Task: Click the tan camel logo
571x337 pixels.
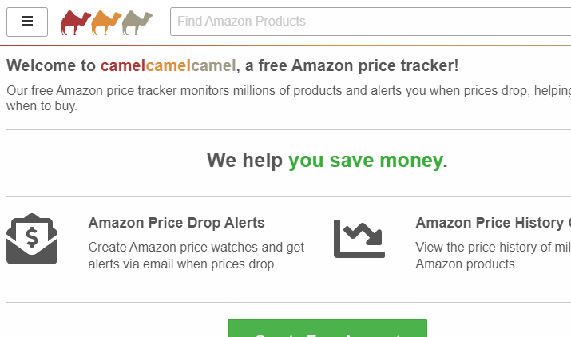Action: [137, 22]
